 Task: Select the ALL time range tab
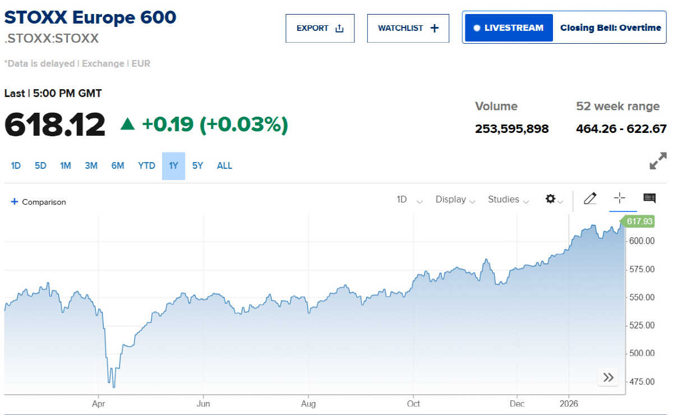point(224,165)
